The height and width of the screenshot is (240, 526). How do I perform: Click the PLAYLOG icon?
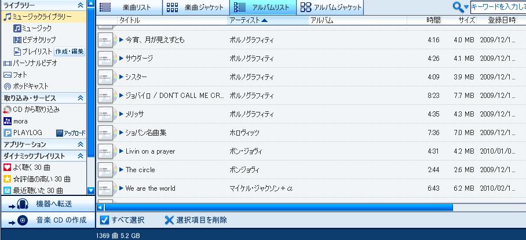7,133
